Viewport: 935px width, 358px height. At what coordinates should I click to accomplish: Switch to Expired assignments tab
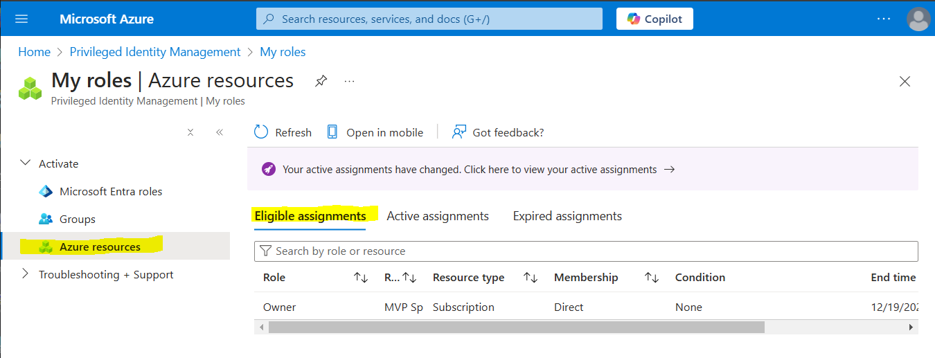(567, 216)
